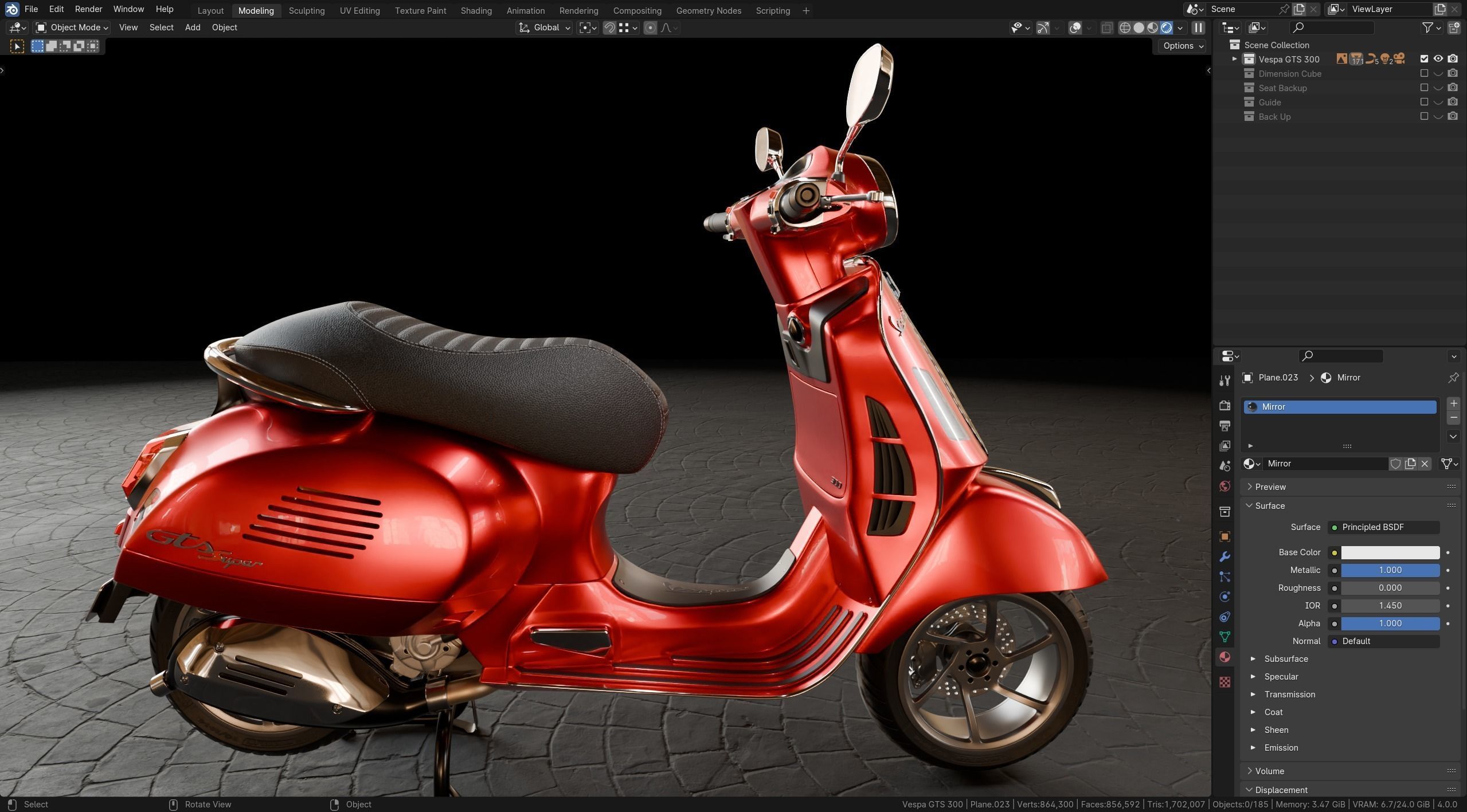This screenshot has width=1467, height=812.
Task: Open the Collection properties tab
Action: coord(1225,511)
